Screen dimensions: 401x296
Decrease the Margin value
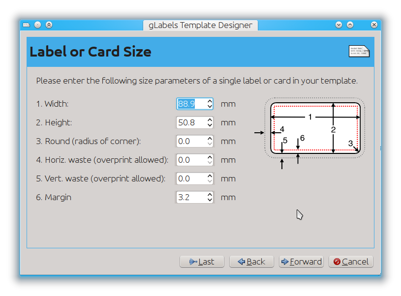click(x=210, y=200)
